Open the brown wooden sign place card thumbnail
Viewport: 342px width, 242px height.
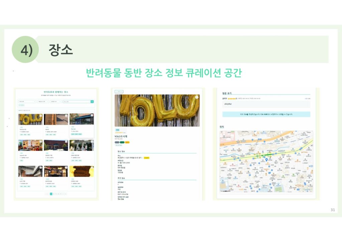(x=56, y=119)
